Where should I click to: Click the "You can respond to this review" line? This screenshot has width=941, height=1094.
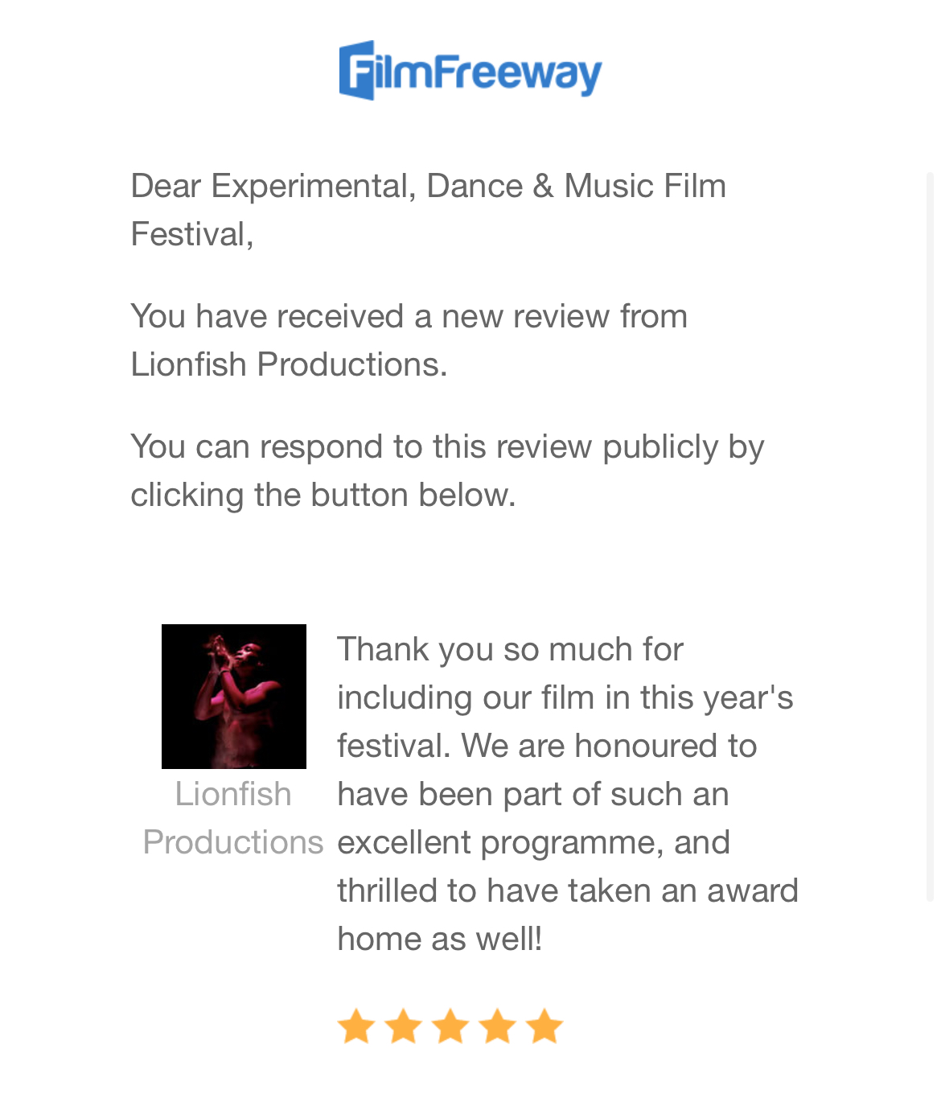[x=446, y=446]
